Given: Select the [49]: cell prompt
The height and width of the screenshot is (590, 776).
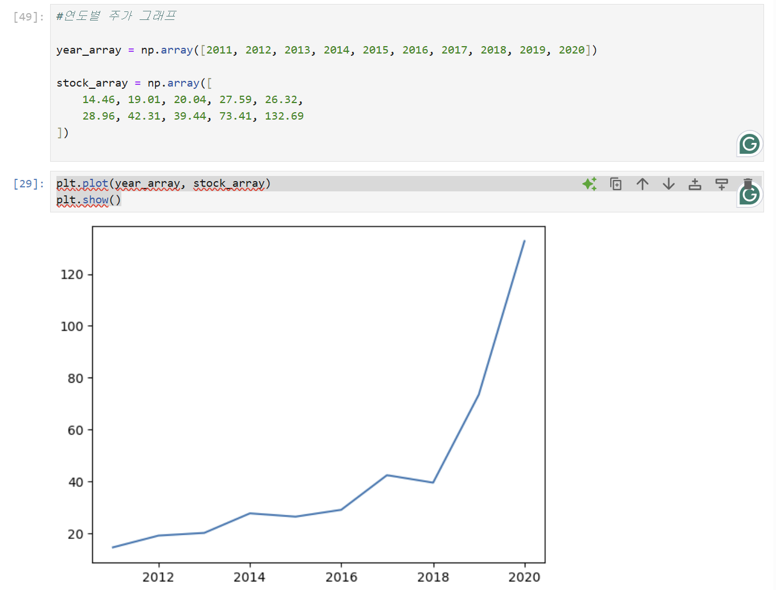Looking at the screenshot, I should tap(28, 17).
